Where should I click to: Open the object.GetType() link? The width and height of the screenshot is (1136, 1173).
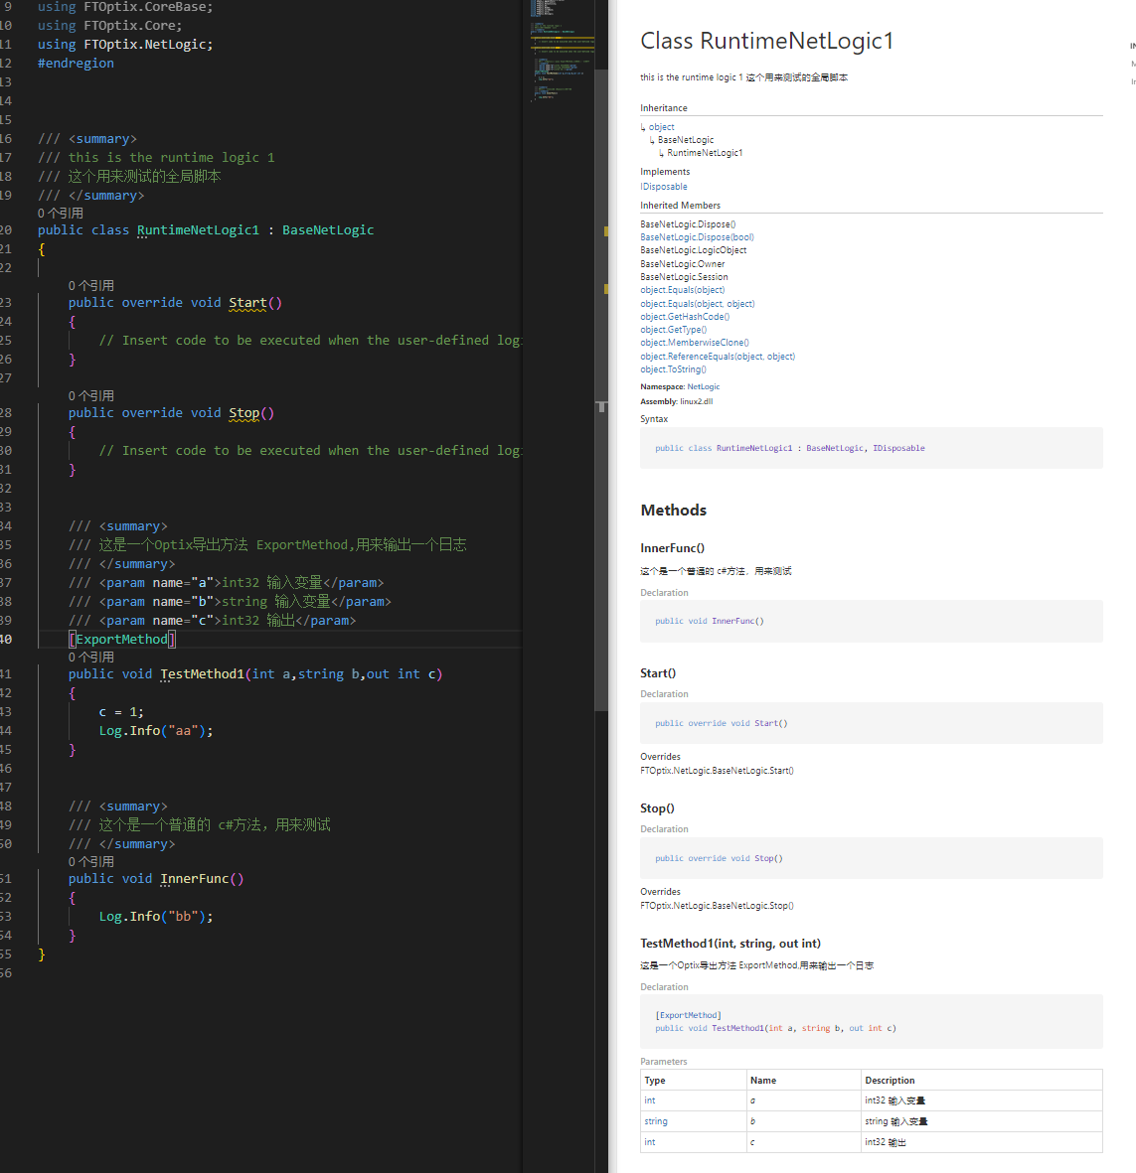coord(673,330)
